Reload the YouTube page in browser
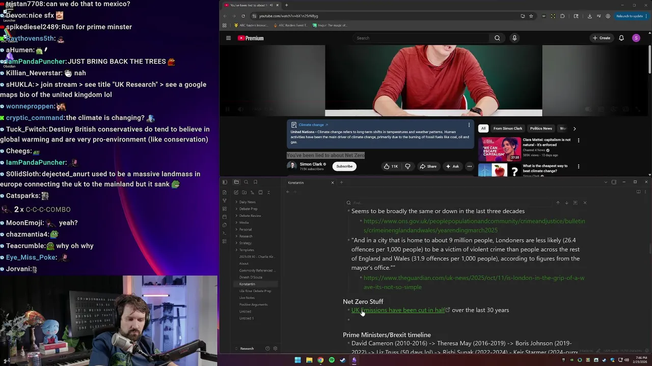Viewport: 652px width, 366px height. (243, 16)
